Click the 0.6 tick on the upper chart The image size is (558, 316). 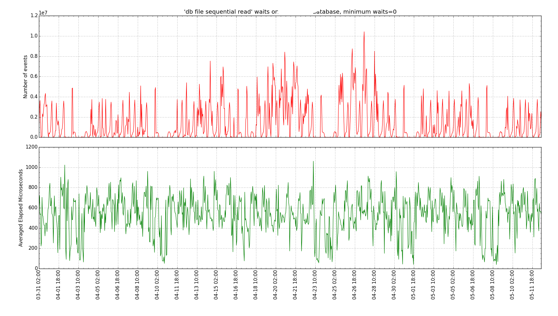[34, 76]
